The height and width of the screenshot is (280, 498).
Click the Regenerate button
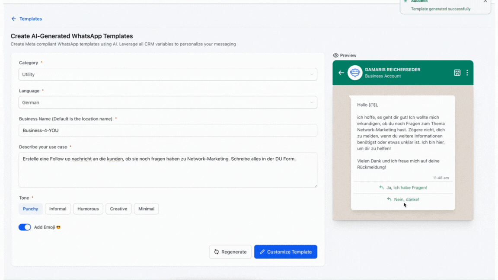(x=230, y=251)
